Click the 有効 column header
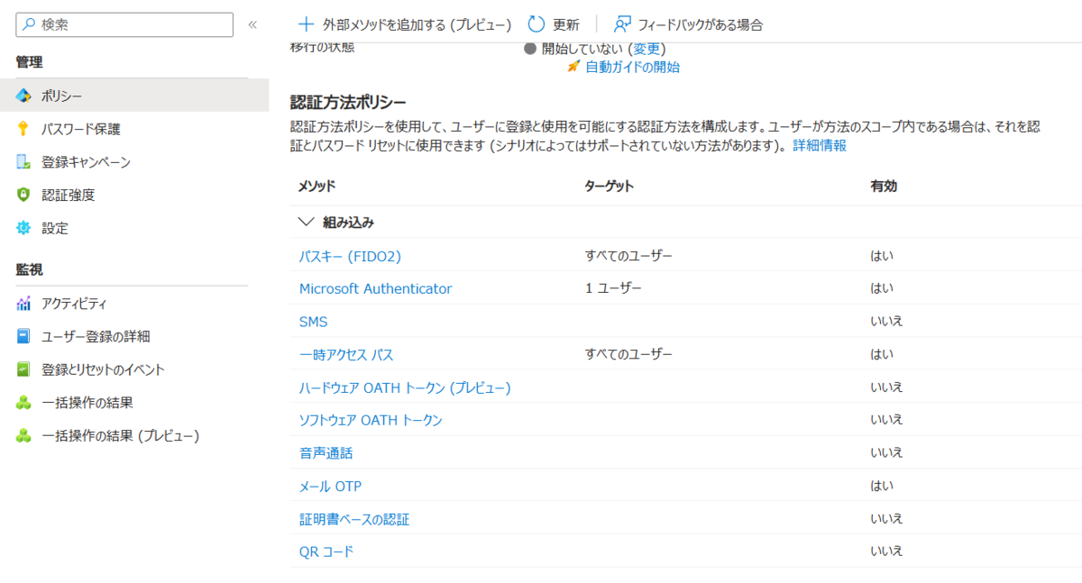This screenshot has height=583, width=1082. click(x=884, y=187)
